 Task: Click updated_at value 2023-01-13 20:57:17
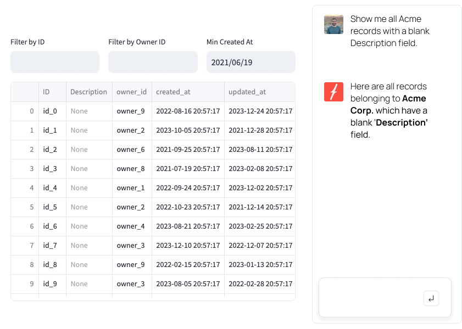pyautogui.click(x=260, y=265)
